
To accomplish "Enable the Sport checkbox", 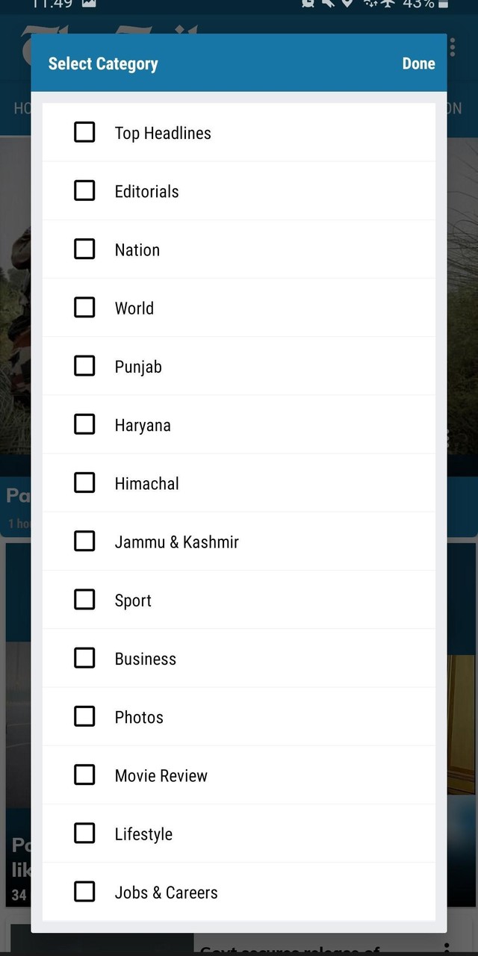I will tap(84, 599).
